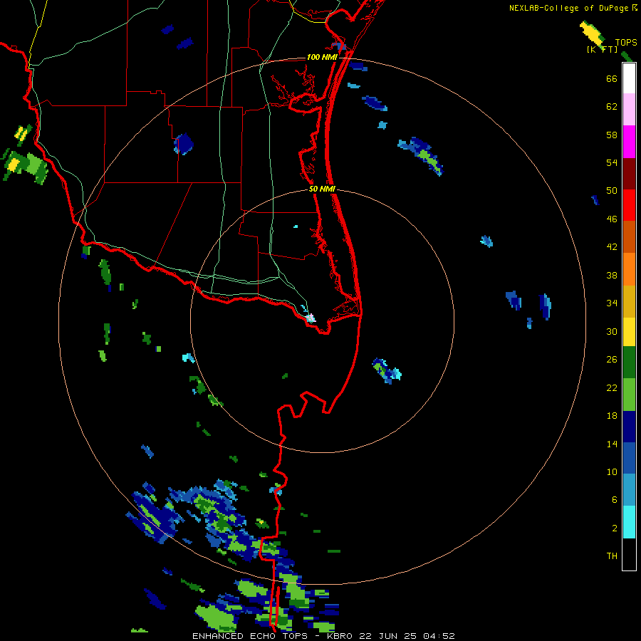The height and width of the screenshot is (641, 641).
Task: Click the 100 NMI range ring label
Action: pos(322,57)
